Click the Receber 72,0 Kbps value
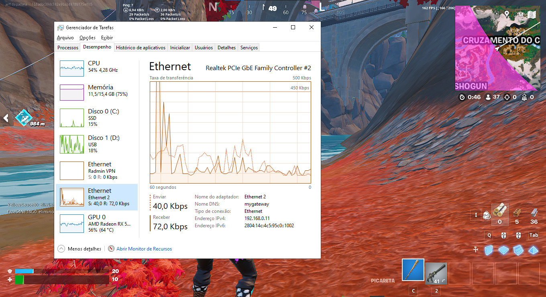The height and width of the screenshot is (297, 546). click(x=170, y=226)
